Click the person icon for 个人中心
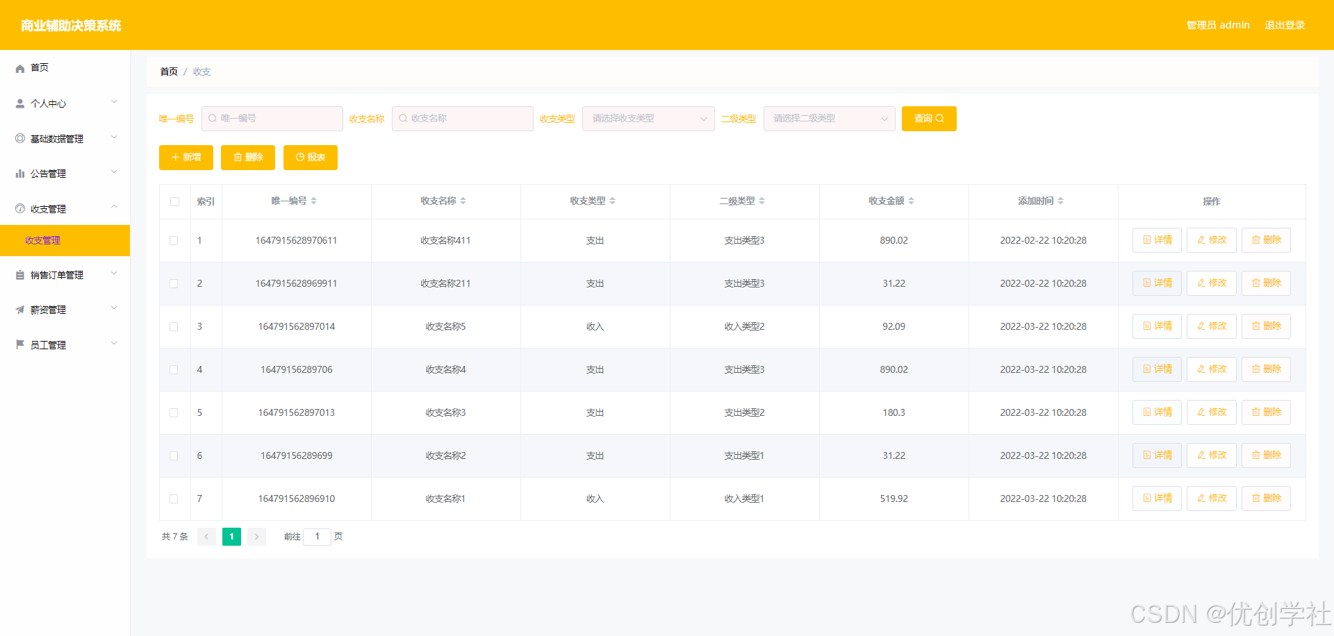This screenshot has height=636, width=1334. [x=20, y=103]
